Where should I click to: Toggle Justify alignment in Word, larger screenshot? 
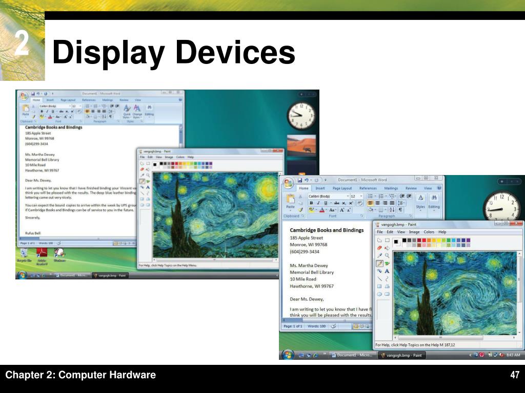(392, 203)
